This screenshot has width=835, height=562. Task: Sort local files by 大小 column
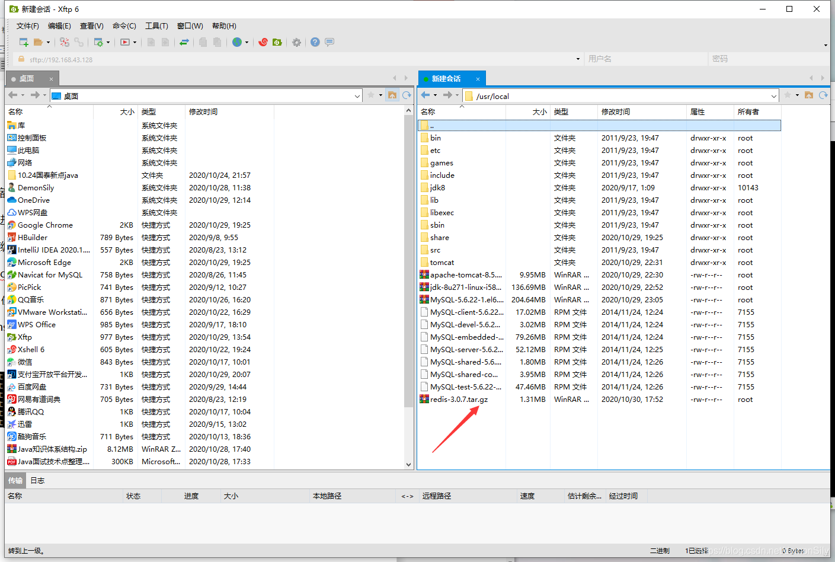click(x=116, y=112)
